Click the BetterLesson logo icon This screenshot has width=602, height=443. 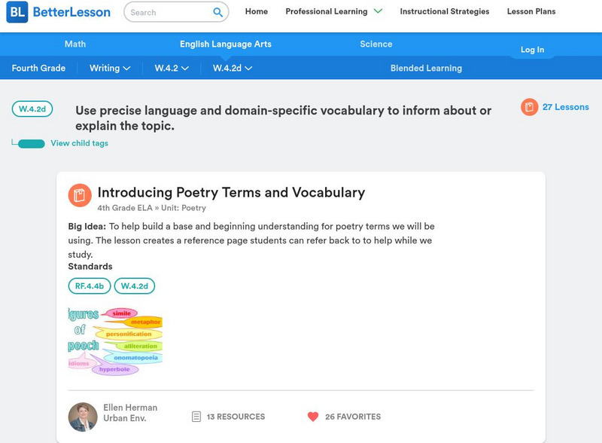(x=17, y=12)
